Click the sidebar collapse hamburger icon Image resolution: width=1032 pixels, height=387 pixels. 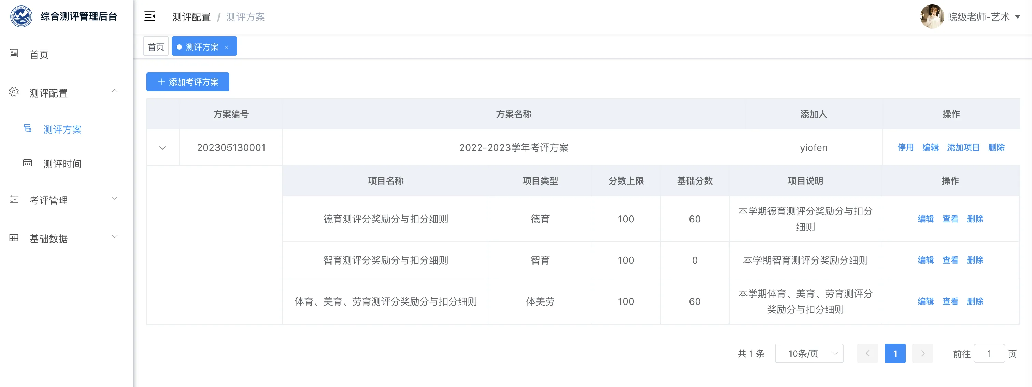(x=150, y=16)
